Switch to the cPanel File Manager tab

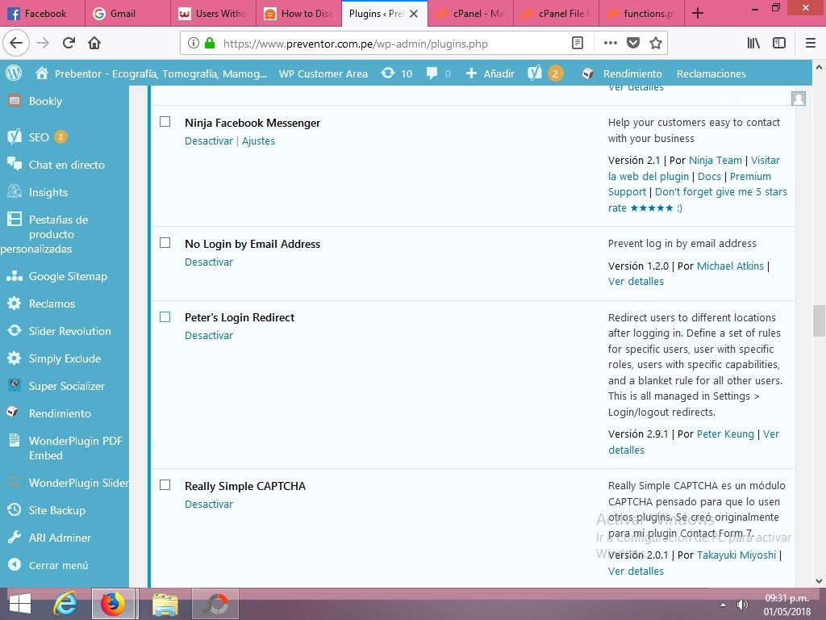pyautogui.click(x=555, y=13)
